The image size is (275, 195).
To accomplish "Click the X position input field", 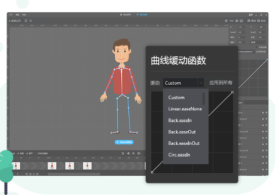I will [x=242, y=27].
